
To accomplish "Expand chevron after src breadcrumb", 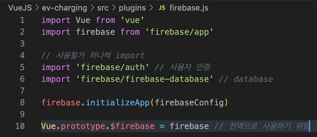I will point(114,8).
